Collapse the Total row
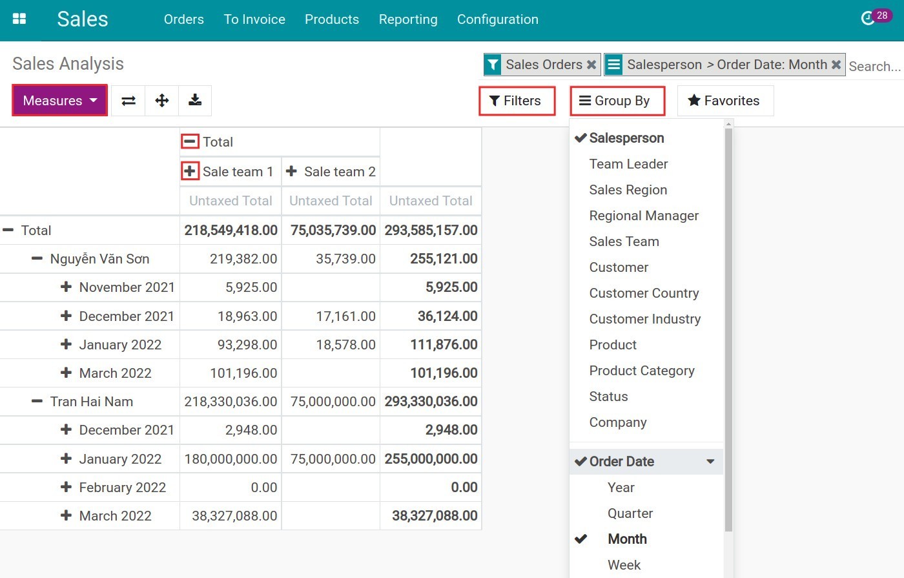The image size is (904, 578). pyautogui.click(x=8, y=230)
